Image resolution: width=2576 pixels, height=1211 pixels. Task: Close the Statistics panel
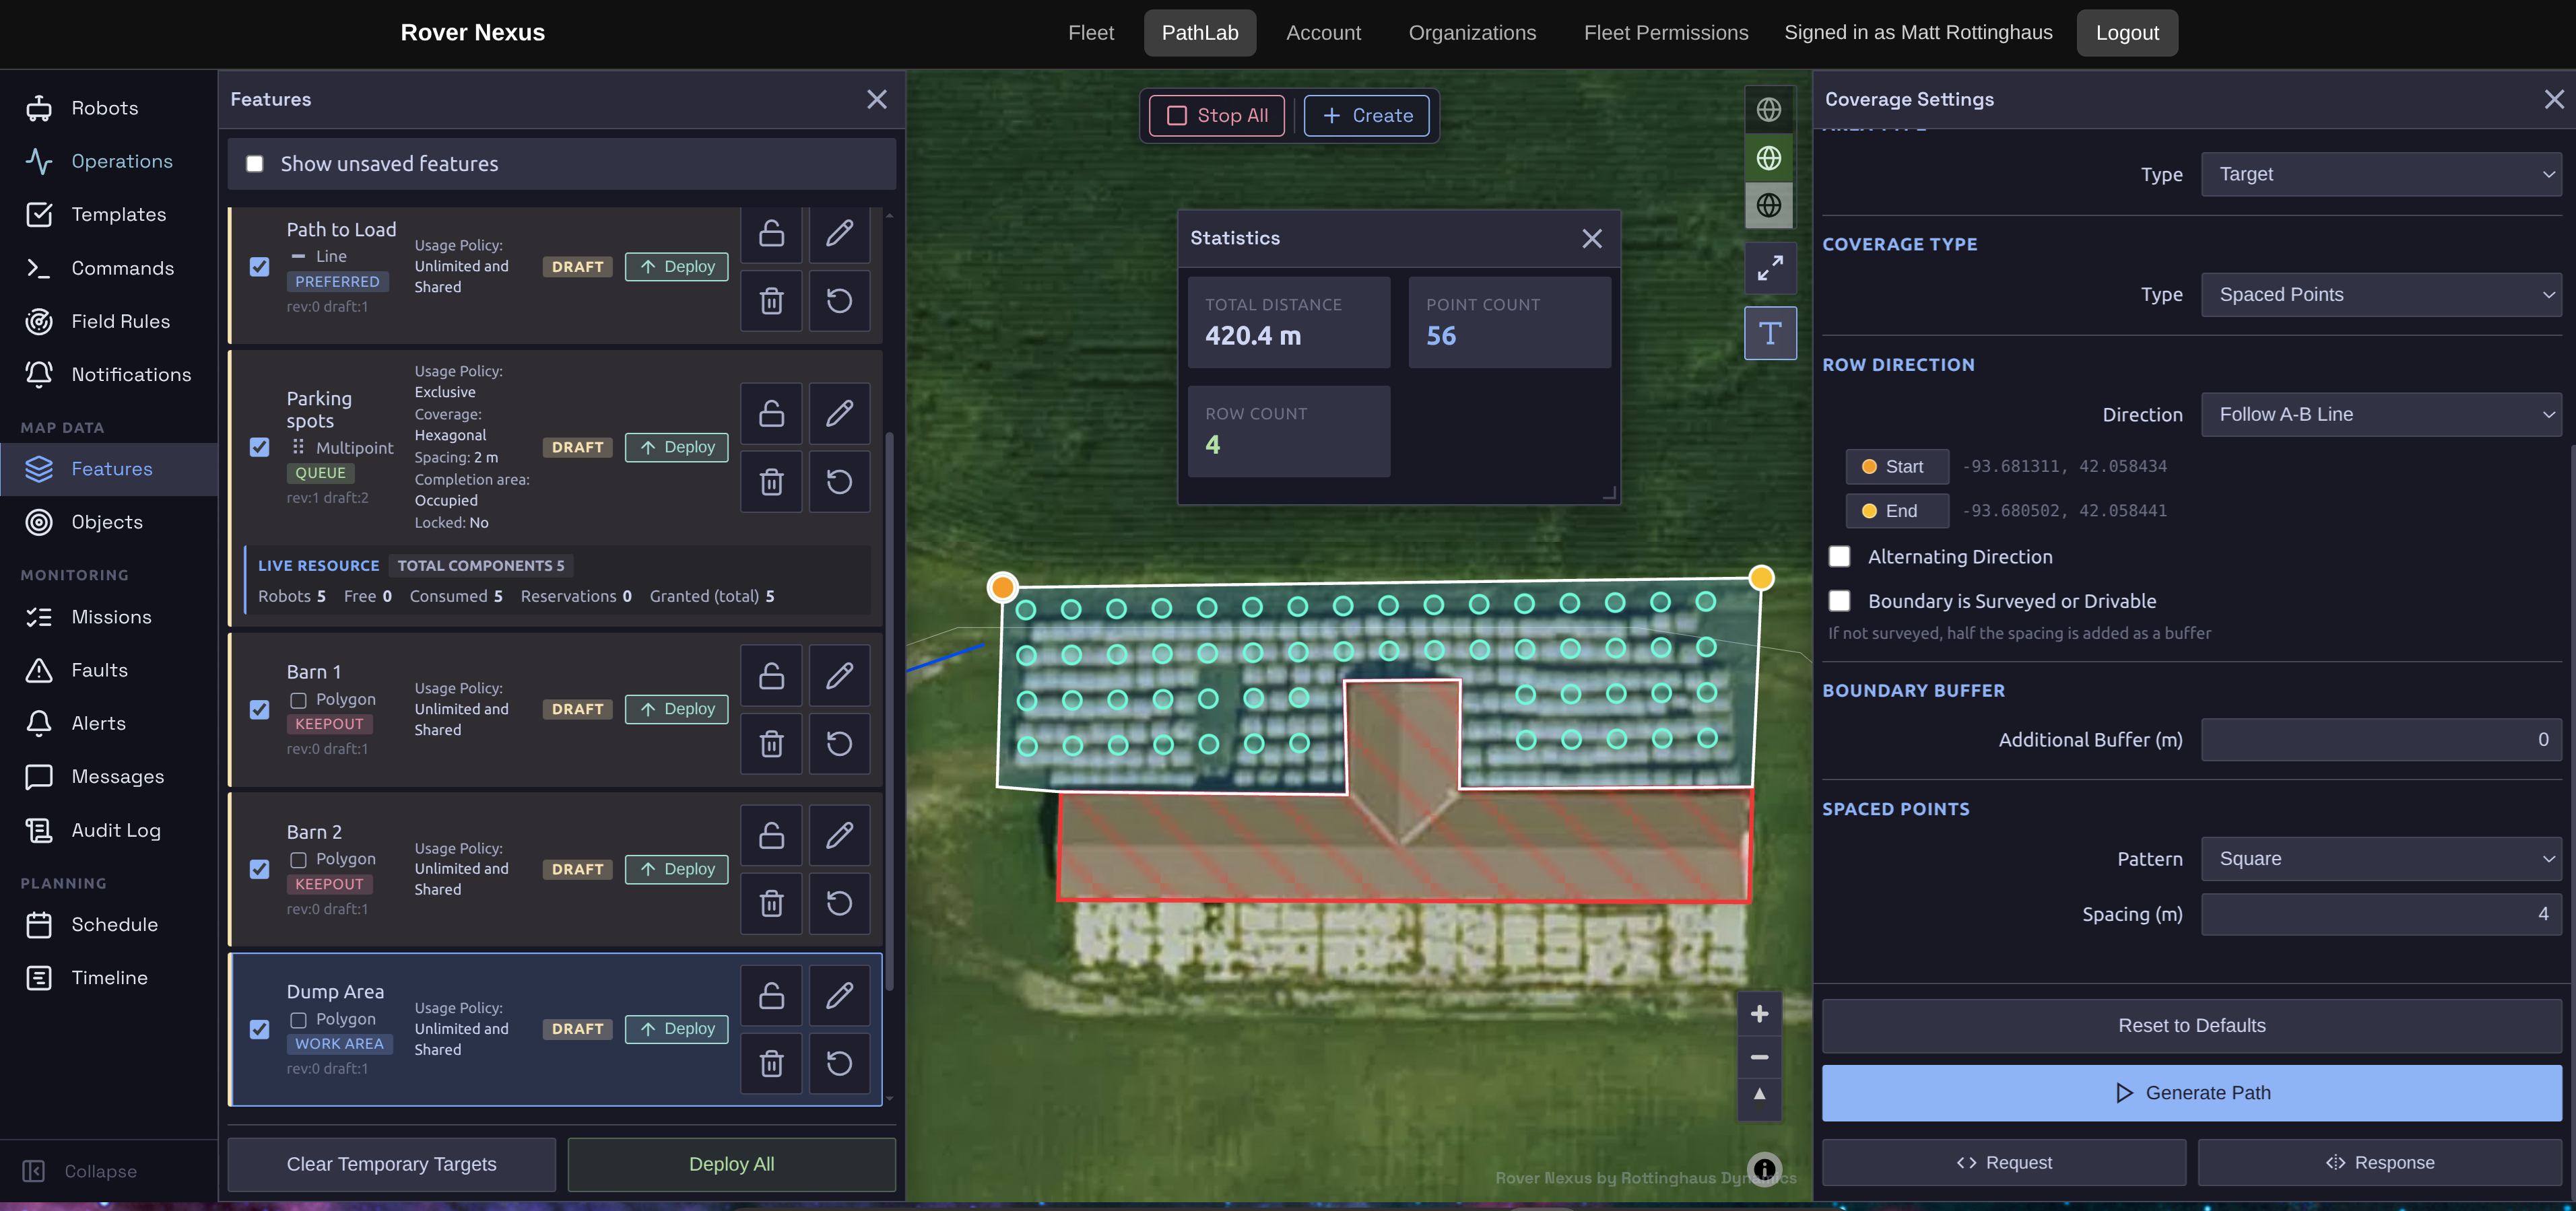(1592, 238)
